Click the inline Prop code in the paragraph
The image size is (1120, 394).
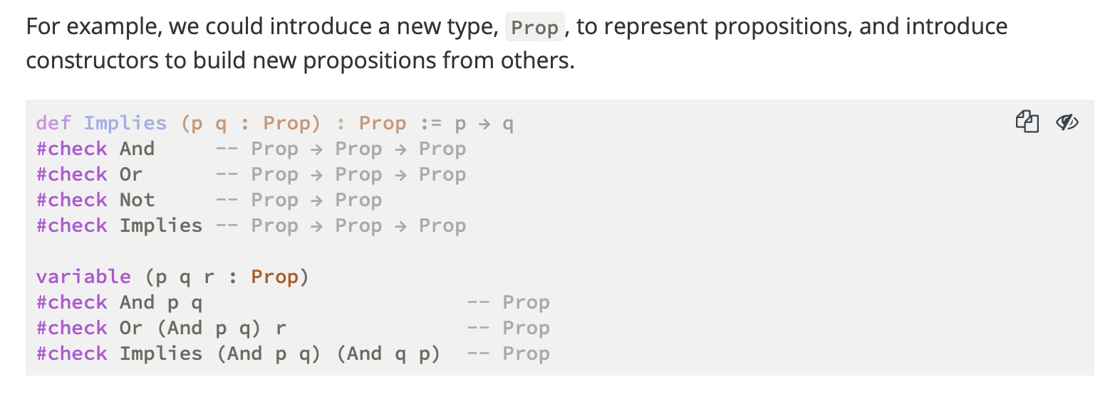[534, 27]
